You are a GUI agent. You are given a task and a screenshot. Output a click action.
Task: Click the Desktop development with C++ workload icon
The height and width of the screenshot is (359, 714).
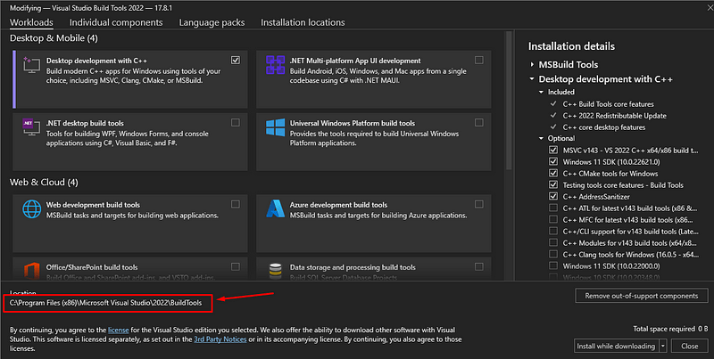31,65
